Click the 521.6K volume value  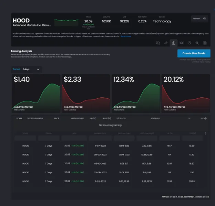(106, 21)
